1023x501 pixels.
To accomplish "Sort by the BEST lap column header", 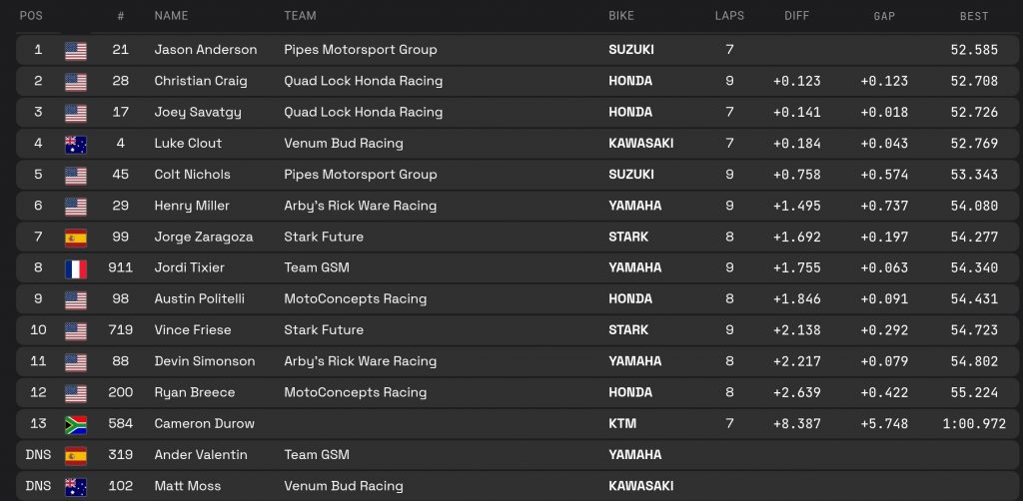I will [974, 16].
